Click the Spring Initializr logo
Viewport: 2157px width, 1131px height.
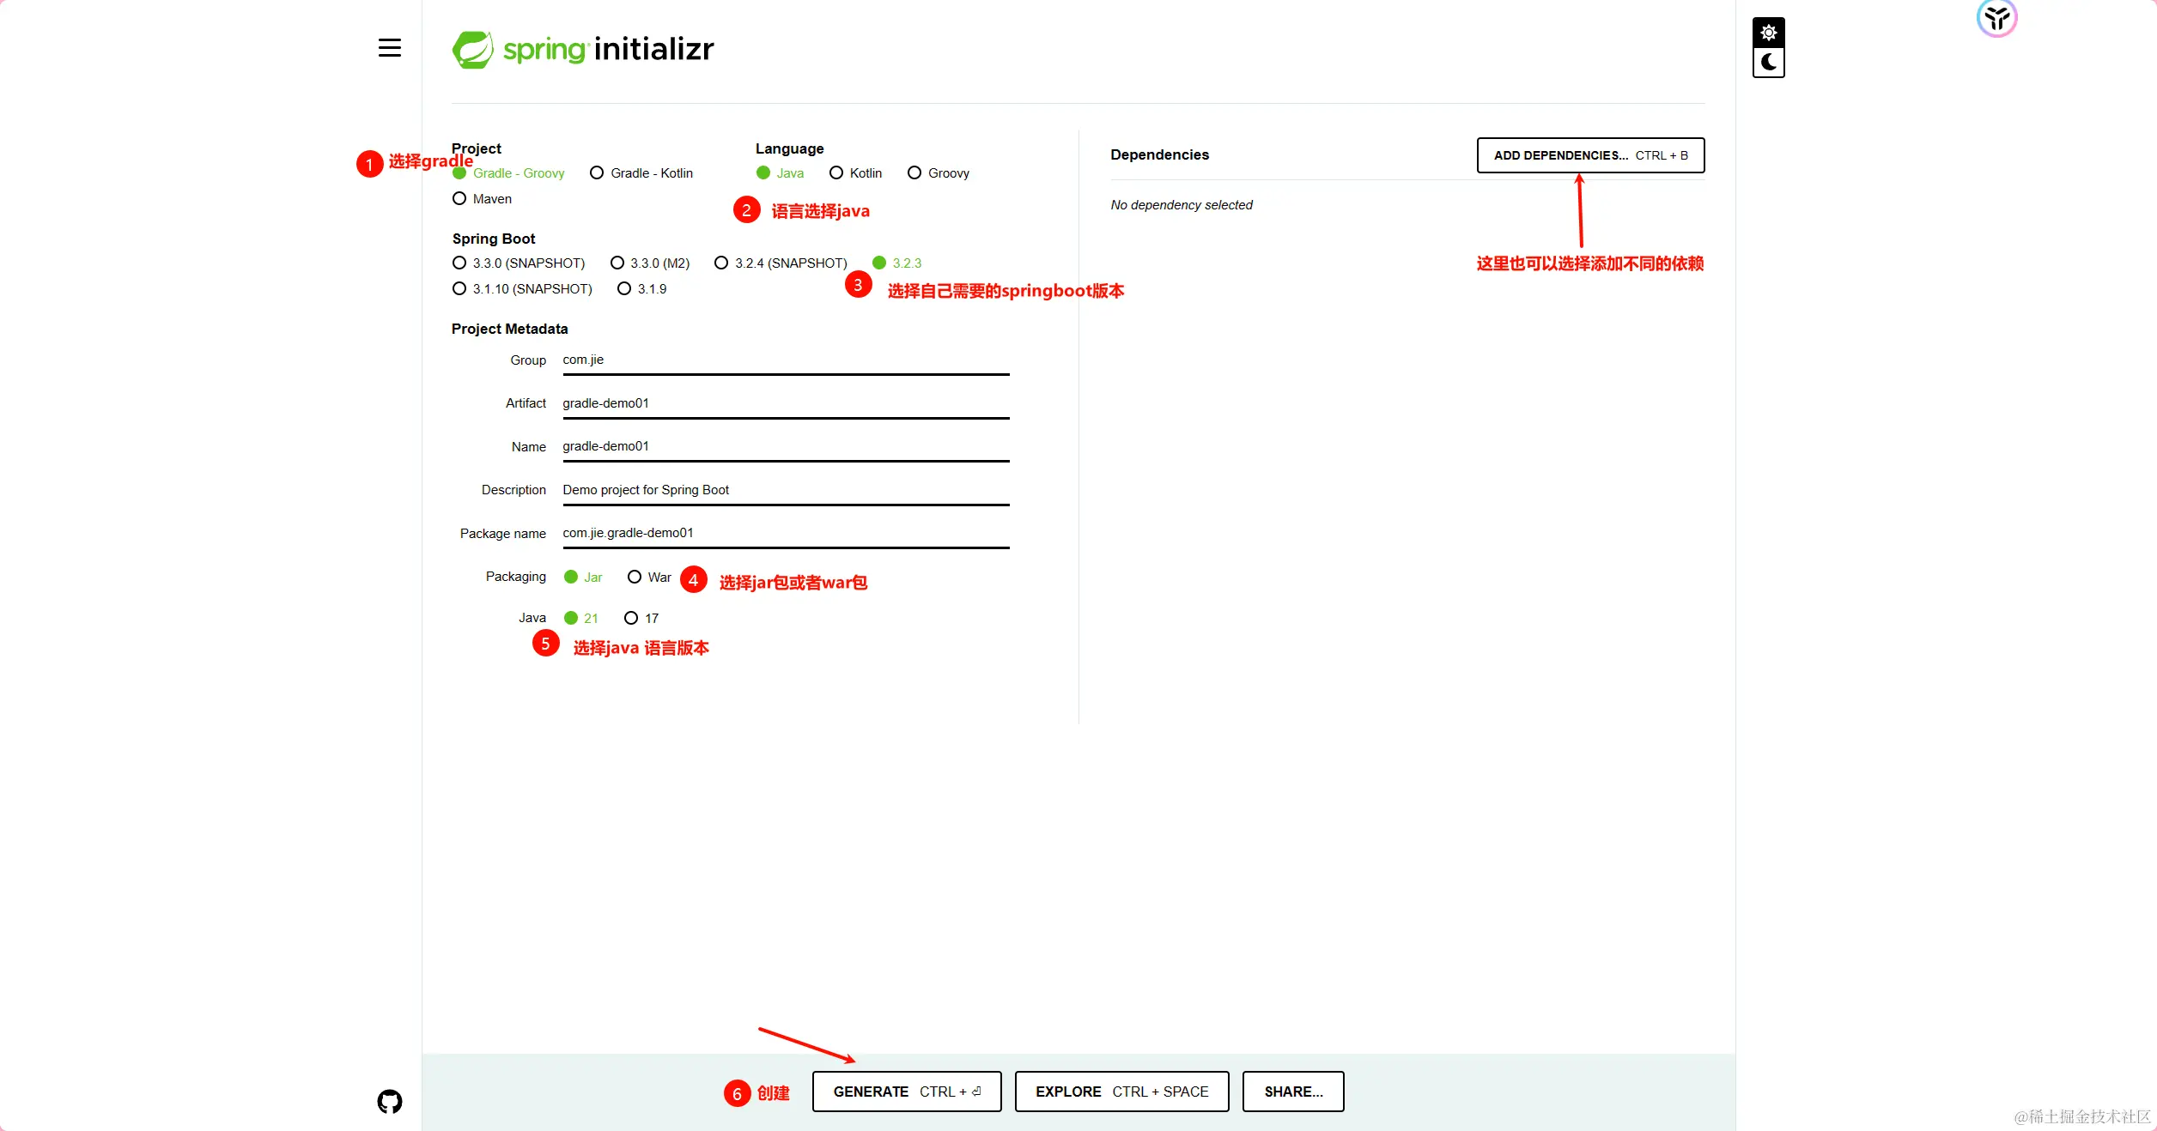(583, 50)
